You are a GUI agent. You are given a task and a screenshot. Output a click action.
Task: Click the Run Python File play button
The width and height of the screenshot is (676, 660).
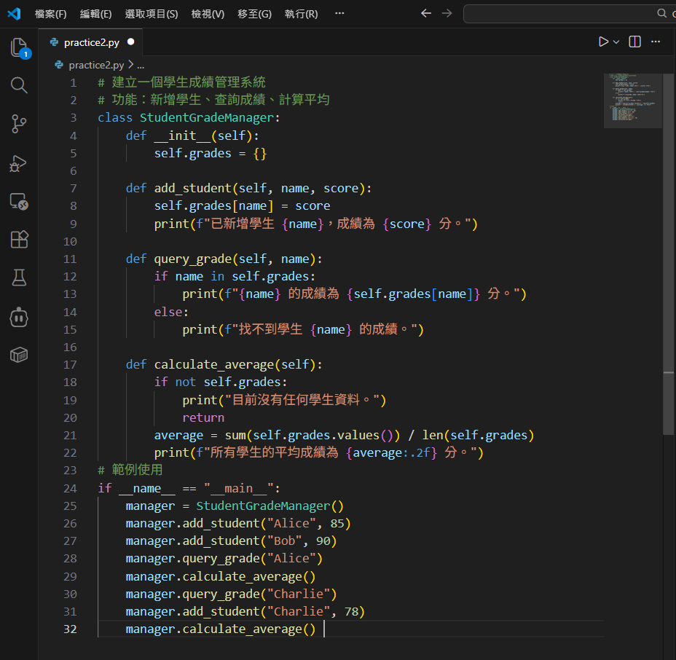[602, 42]
